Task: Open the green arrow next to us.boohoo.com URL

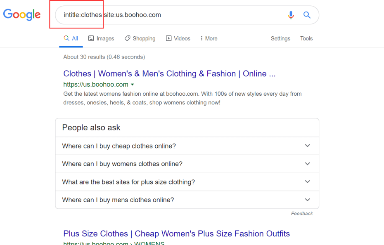Action: [133, 85]
